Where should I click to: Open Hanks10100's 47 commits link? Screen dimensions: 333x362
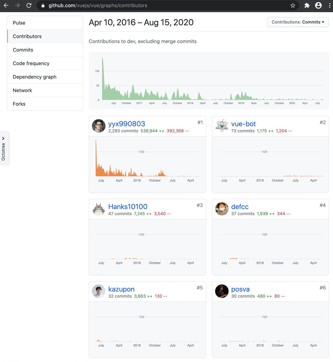[120, 214]
